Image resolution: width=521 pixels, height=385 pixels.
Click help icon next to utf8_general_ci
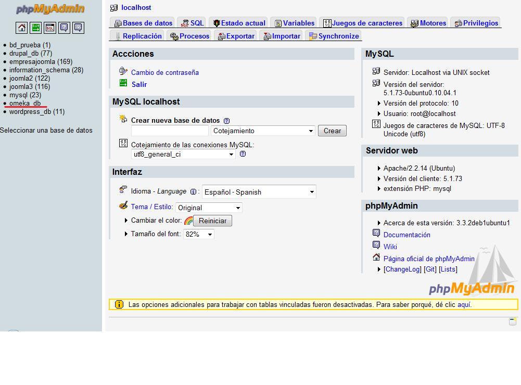(243, 154)
